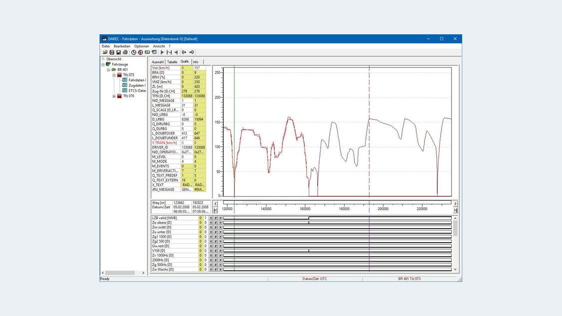Switch to the Tabelle tab
This screenshot has width=562, height=316.
[x=172, y=62]
